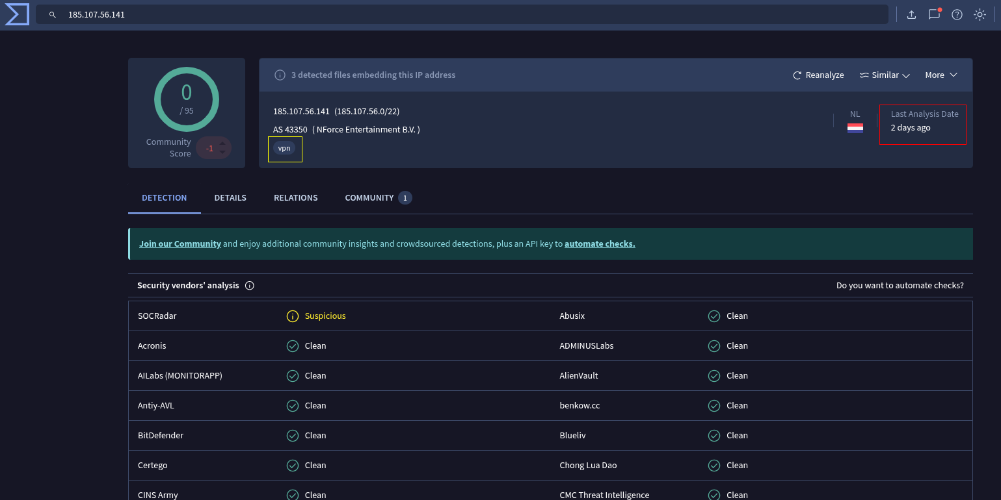Open the help question mark icon
Viewport: 1001px width, 500px height.
pyautogui.click(x=957, y=14)
